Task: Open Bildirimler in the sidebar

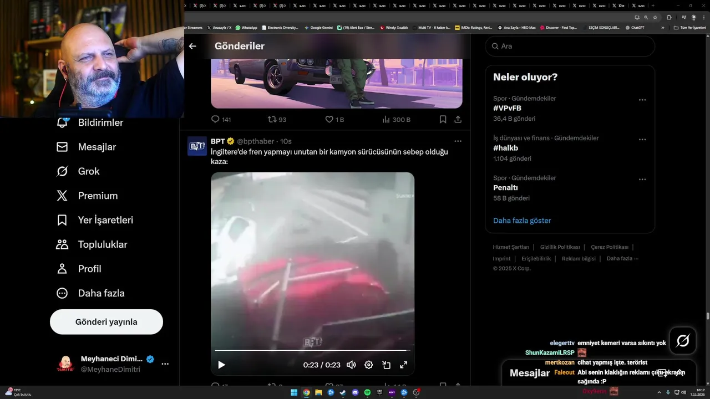Action: click(90, 122)
